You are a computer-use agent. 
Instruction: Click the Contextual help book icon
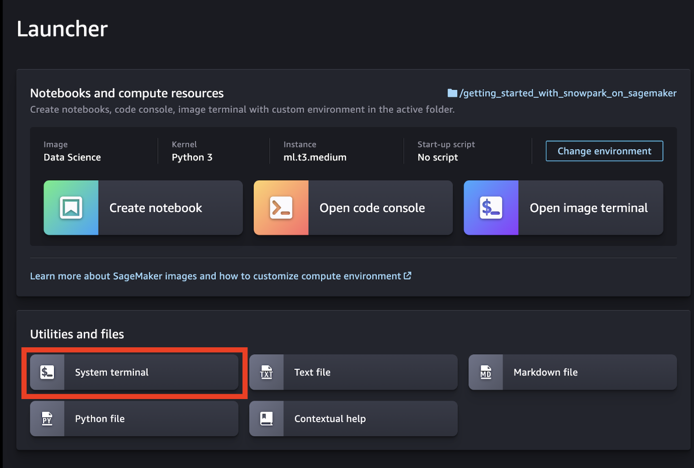coord(266,419)
